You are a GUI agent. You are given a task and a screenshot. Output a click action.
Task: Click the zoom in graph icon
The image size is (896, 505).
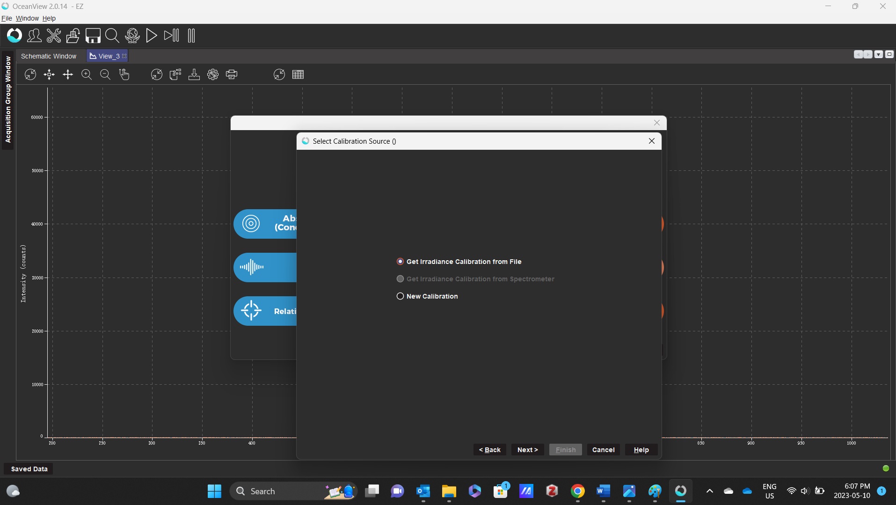87,74
